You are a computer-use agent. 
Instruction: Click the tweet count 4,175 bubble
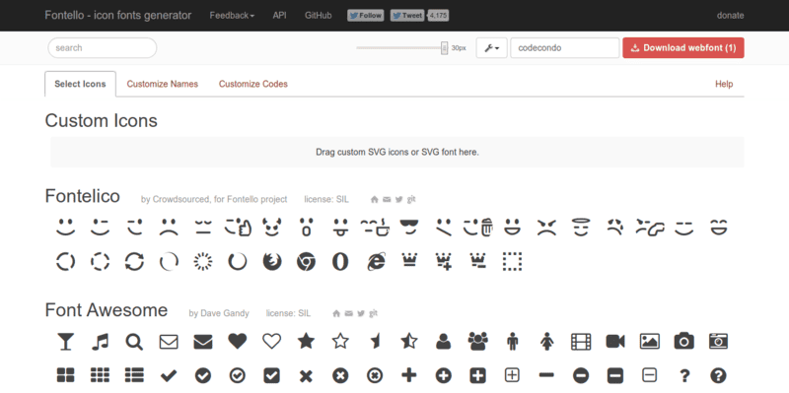pos(438,16)
